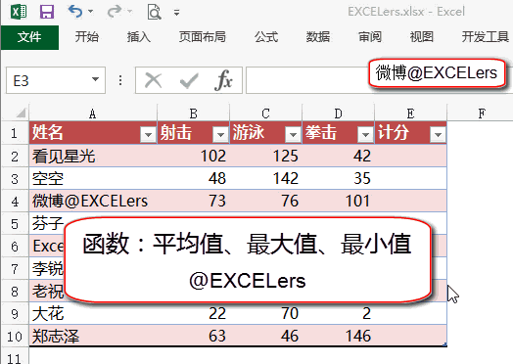Image resolution: width=513 pixels, height=364 pixels.
Task: Click the Redo arrow icon
Action: tap(115, 12)
